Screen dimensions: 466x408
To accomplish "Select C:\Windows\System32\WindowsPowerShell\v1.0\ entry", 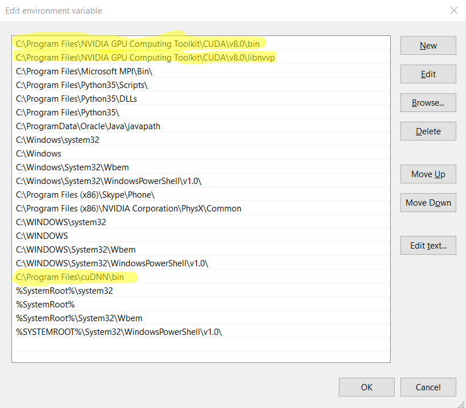I will (x=201, y=181).
